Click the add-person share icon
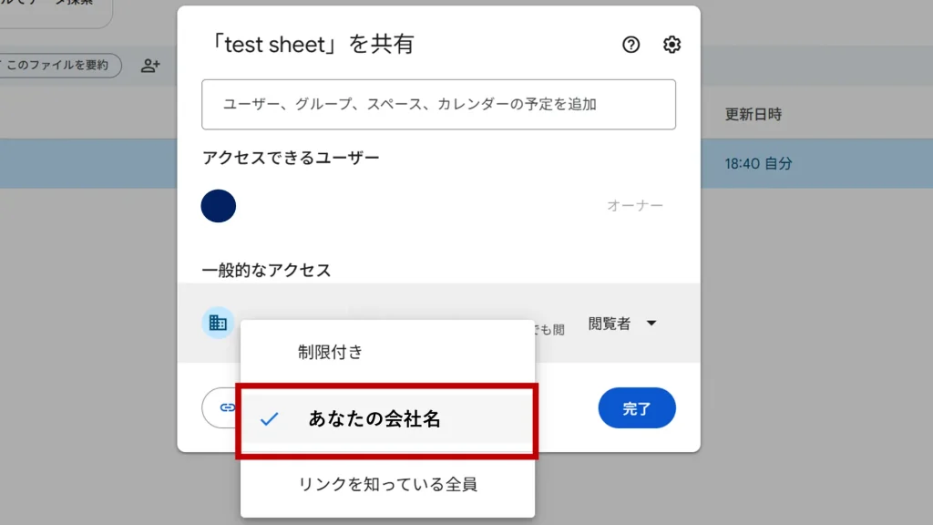933x525 pixels. pyautogui.click(x=150, y=66)
